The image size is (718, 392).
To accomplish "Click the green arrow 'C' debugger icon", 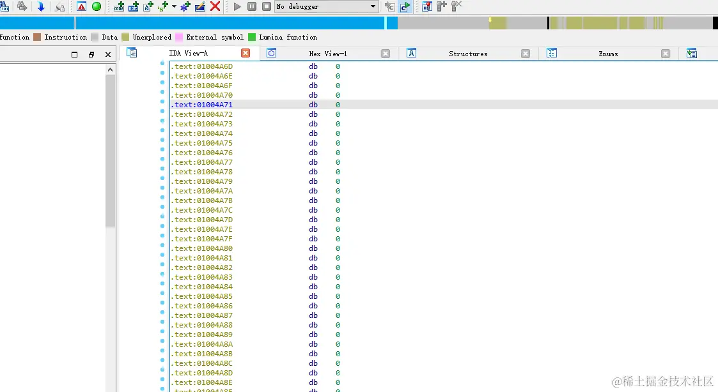I will (x=405, y=6).
